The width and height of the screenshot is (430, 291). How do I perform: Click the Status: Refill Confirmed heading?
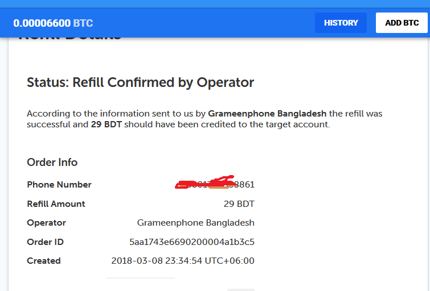[x=140, y=82]
